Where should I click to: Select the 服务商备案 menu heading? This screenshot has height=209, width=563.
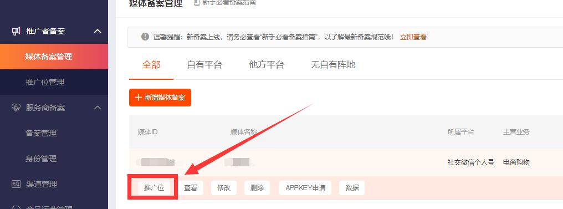click(x=45, y=108)
